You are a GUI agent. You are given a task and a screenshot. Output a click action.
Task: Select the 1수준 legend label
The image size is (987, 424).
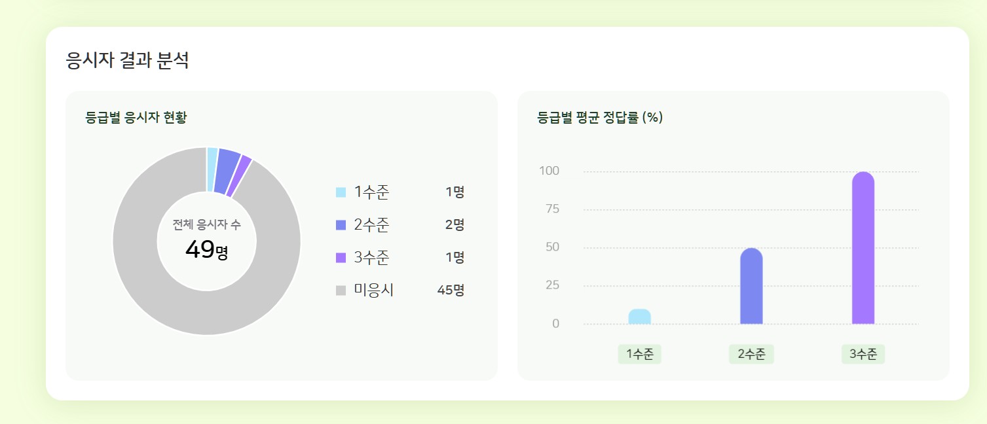(x=371, y=192)
